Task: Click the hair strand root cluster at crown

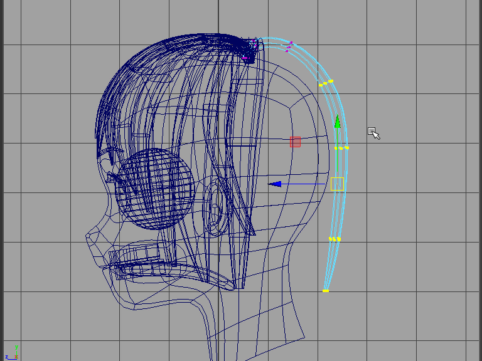Action: (251, 50)
